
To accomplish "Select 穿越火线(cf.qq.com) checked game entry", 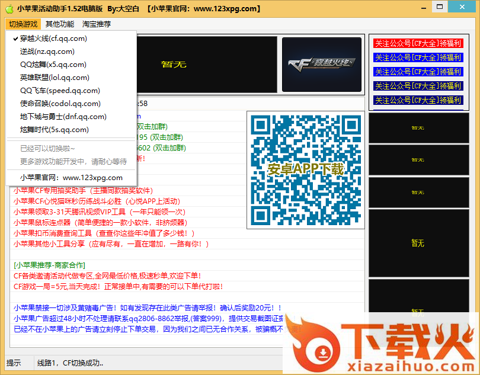I will [x=71, y=39].
